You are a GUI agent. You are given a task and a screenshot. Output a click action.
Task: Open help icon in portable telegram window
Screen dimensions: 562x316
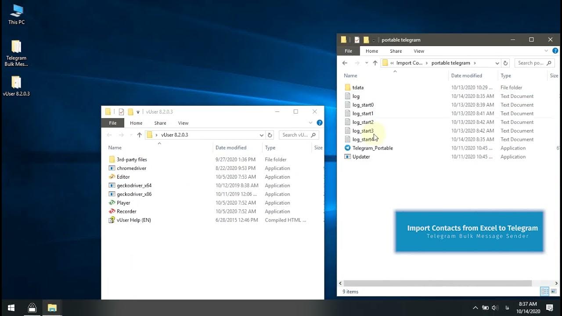coord(555,51)
